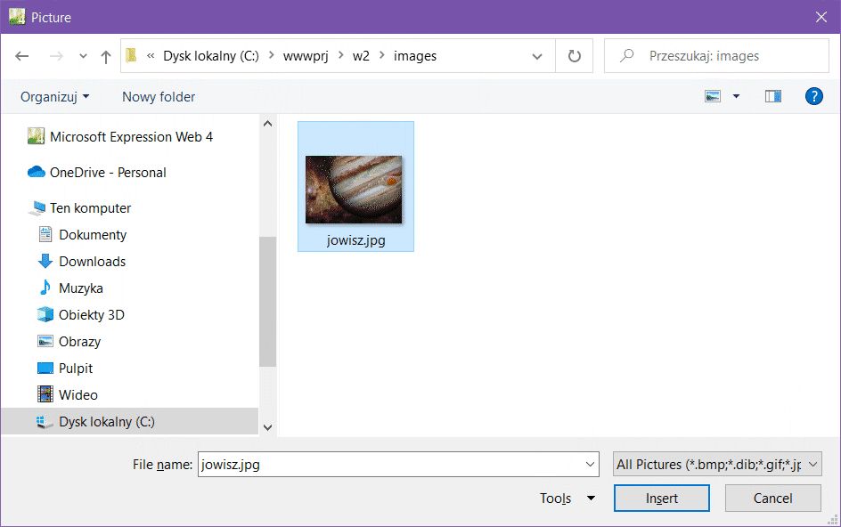Open the Muzyka folder in sidebar
The height and width of the screenshot is (527, 841).
[x=80, y=288]
